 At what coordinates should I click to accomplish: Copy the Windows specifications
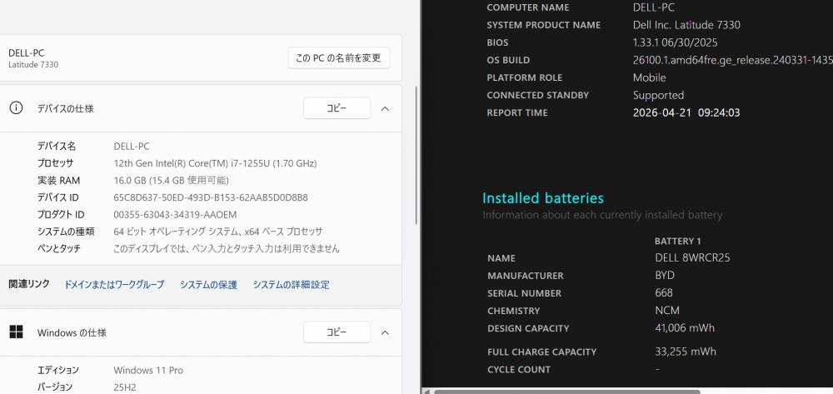pyautogui.click(x=337, y=332)
